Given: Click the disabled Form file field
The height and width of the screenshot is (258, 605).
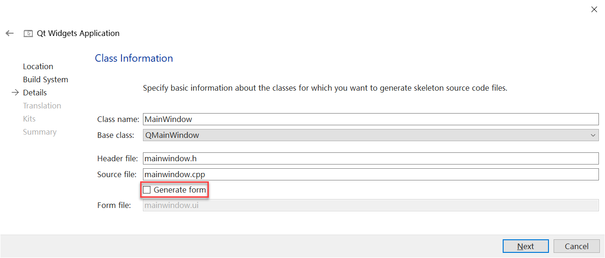Looking at the screenshot, I should [x=370, y=205].
